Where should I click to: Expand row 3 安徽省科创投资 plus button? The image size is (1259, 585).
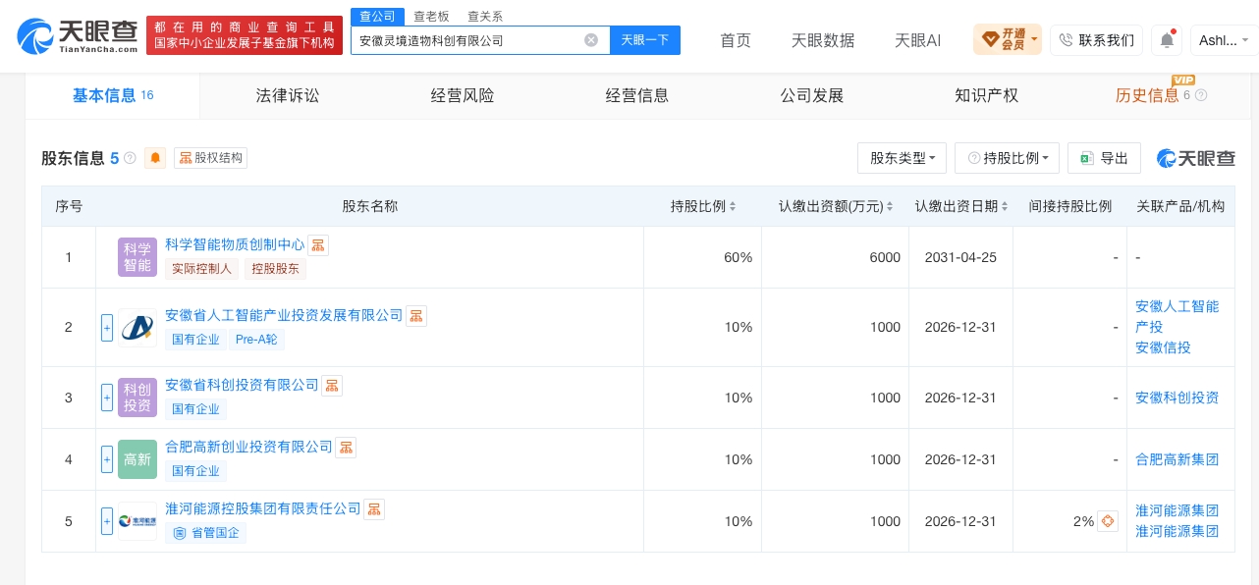click(107, 398)
